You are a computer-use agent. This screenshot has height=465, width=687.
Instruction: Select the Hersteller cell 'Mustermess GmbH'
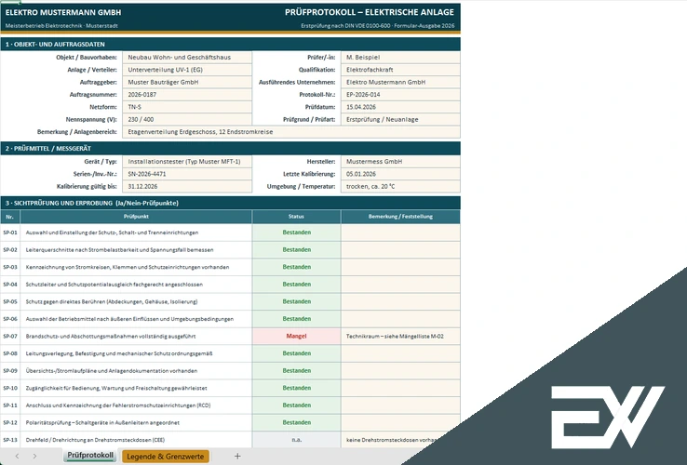[400, 162]
